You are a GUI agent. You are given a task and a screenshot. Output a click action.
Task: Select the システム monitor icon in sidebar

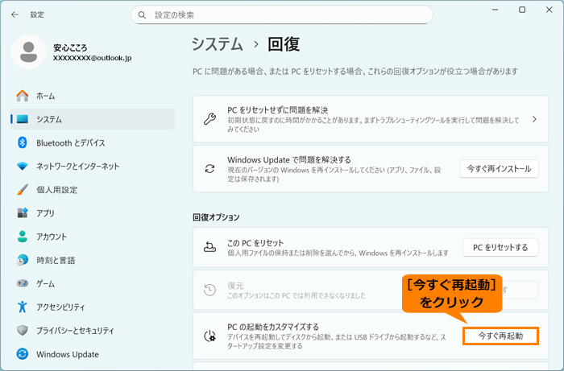pyautogui.click(x=23, y=119)
